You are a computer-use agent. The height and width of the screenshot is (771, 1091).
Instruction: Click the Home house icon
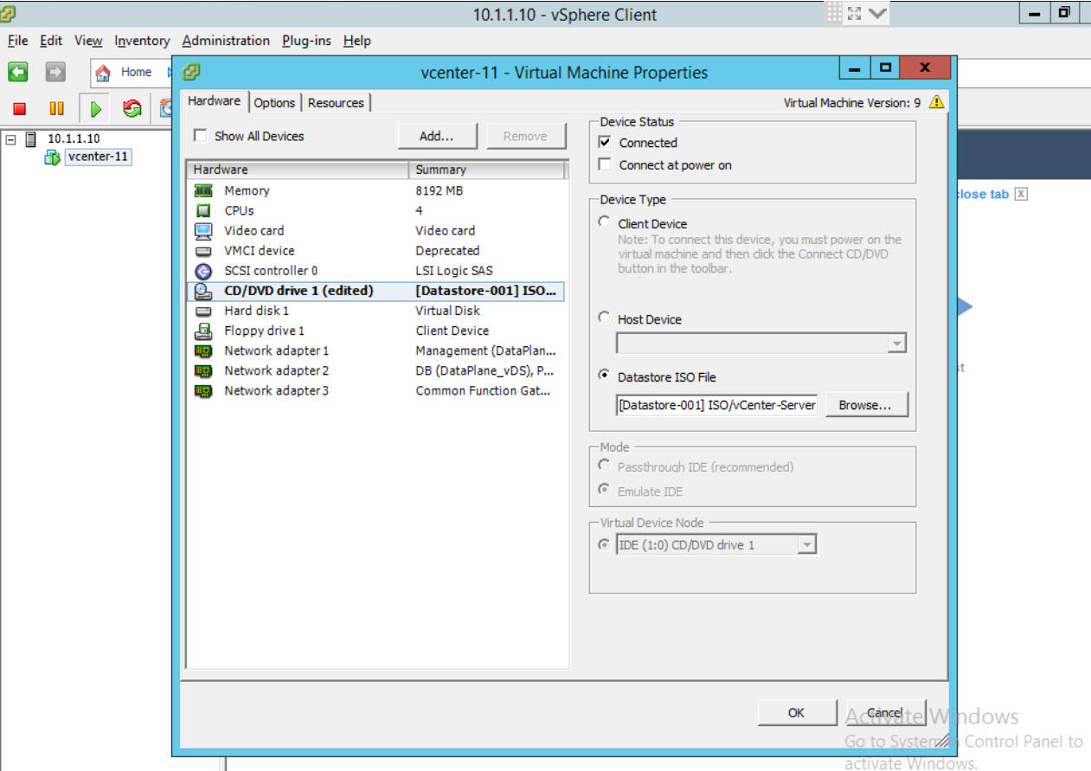[x=103, y=73]
